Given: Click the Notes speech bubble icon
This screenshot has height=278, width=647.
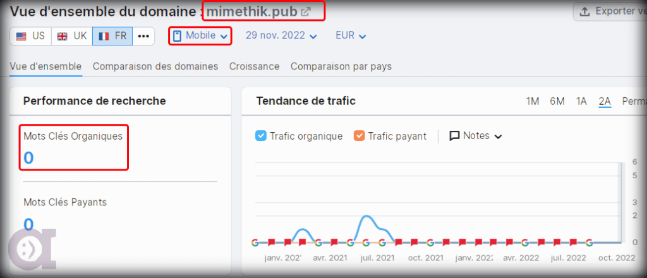Looking at the screenshot, I should coord(454,136).
